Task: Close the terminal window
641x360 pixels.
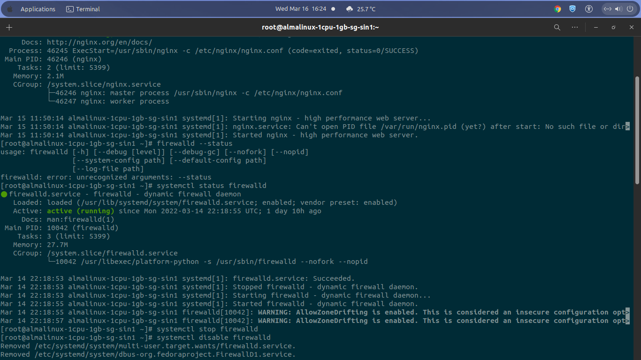Action: click(632, 28)
